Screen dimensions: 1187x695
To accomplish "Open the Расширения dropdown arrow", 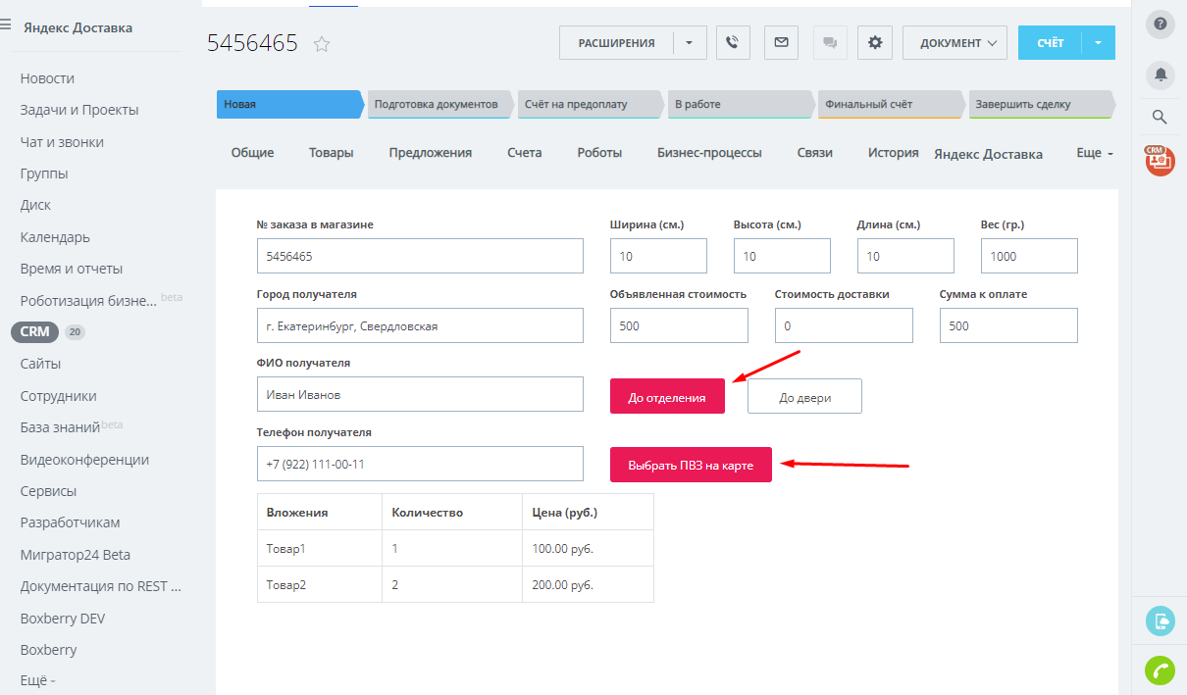I will (689, 43).
